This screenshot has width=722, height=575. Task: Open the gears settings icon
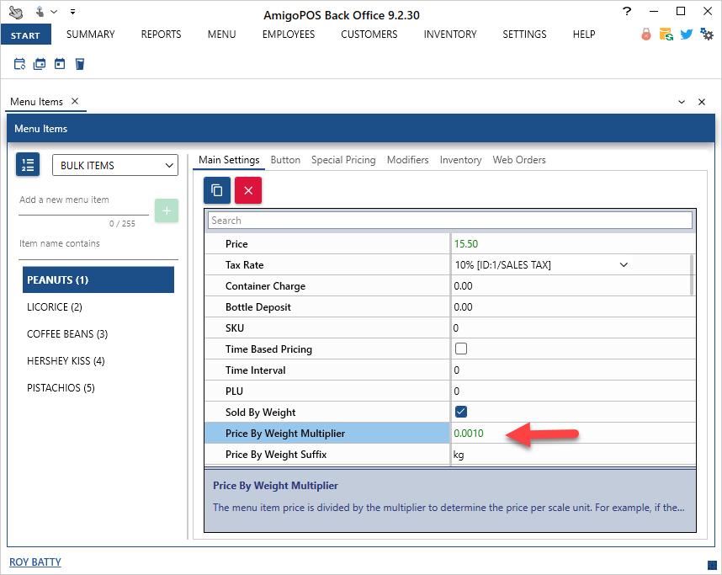(707, 35)
